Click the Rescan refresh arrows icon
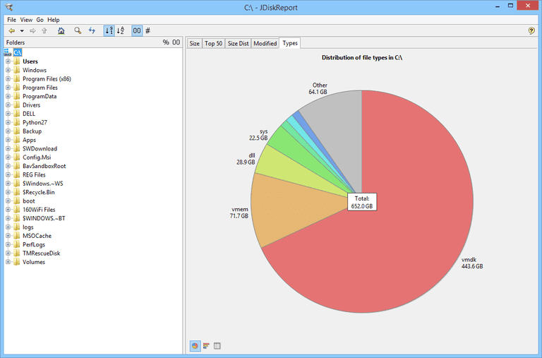 92,31
